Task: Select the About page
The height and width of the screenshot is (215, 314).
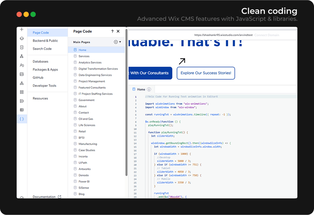Action: (x=96, y=106)
